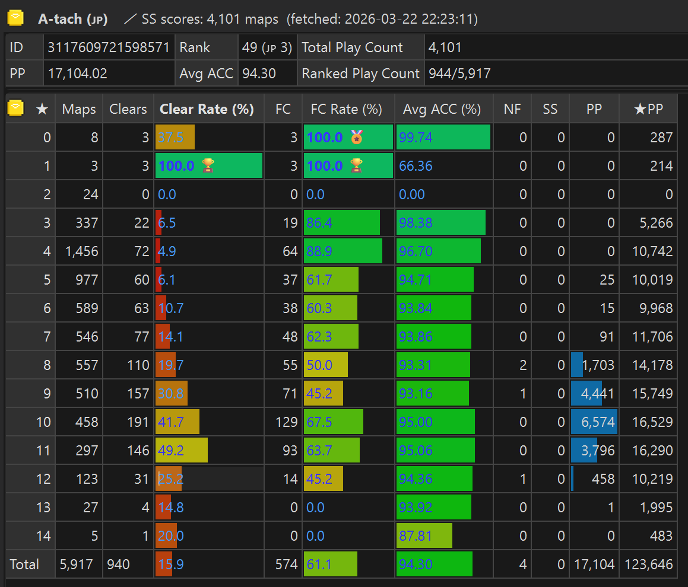Click the 87.81 Avg ACC bar
The image size is (688, 587).
[424, 535]
